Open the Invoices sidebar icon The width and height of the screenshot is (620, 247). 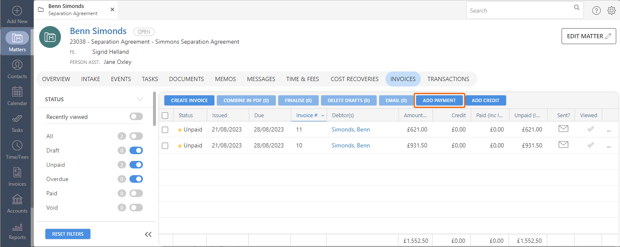(17, 172)
